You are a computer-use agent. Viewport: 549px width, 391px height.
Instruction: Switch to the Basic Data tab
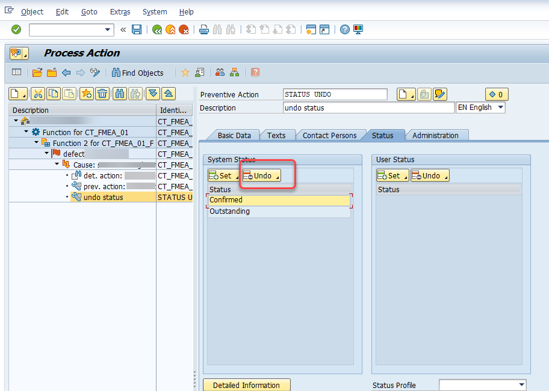pos(234,136)
